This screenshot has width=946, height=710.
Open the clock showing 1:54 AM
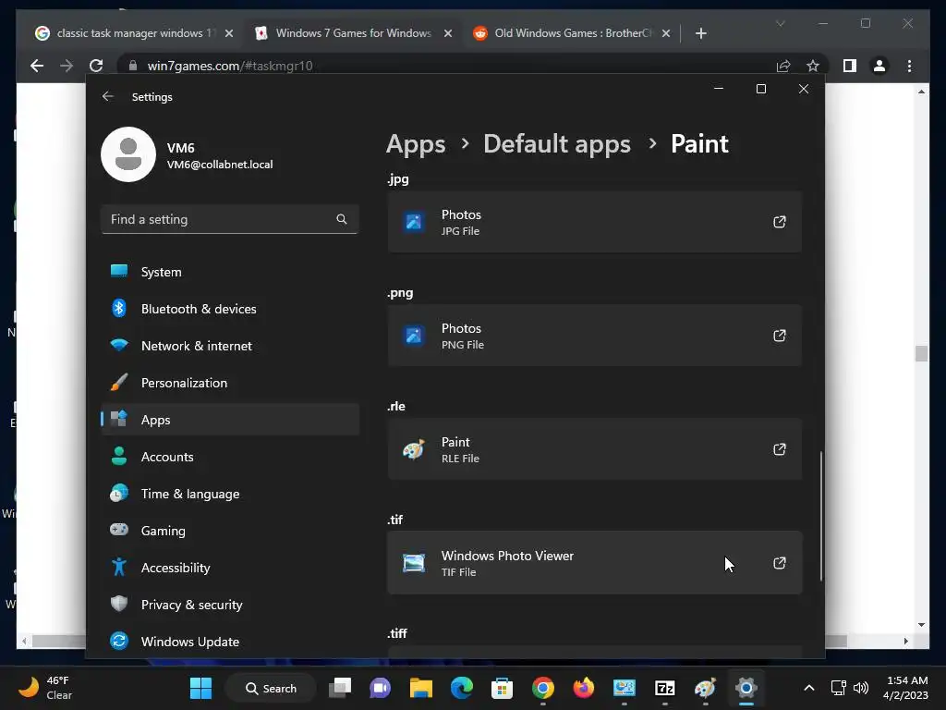(905, 688)
